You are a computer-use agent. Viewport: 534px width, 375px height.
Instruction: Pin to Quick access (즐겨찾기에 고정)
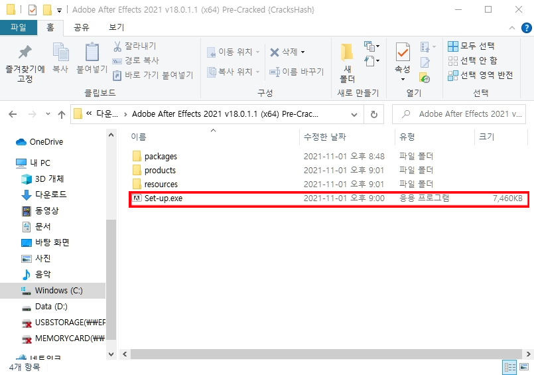click(x=25, y=64)
